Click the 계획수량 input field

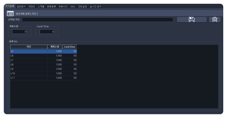[x=19, y=32]
